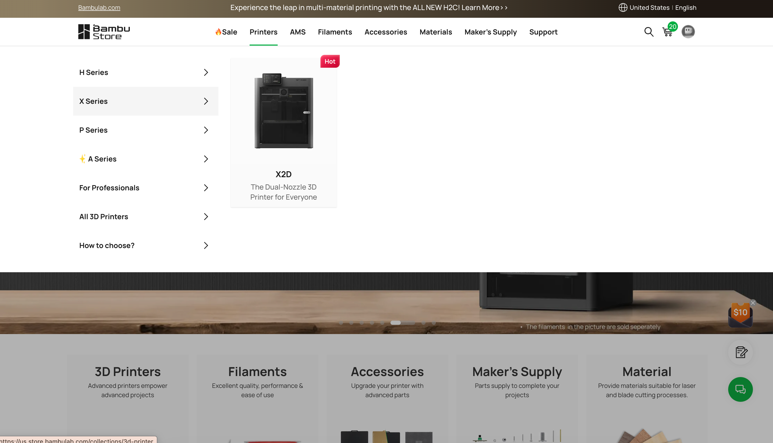This screenshot has width=773, height=443.
Task: Click the globe region icon
Action: 623,8
